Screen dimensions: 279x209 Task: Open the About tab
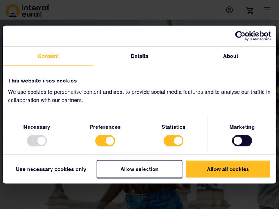click(x=231, y=56)
